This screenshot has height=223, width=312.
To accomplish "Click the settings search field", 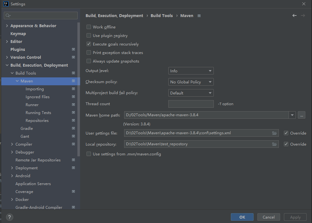I will click(x=41, y=15).
